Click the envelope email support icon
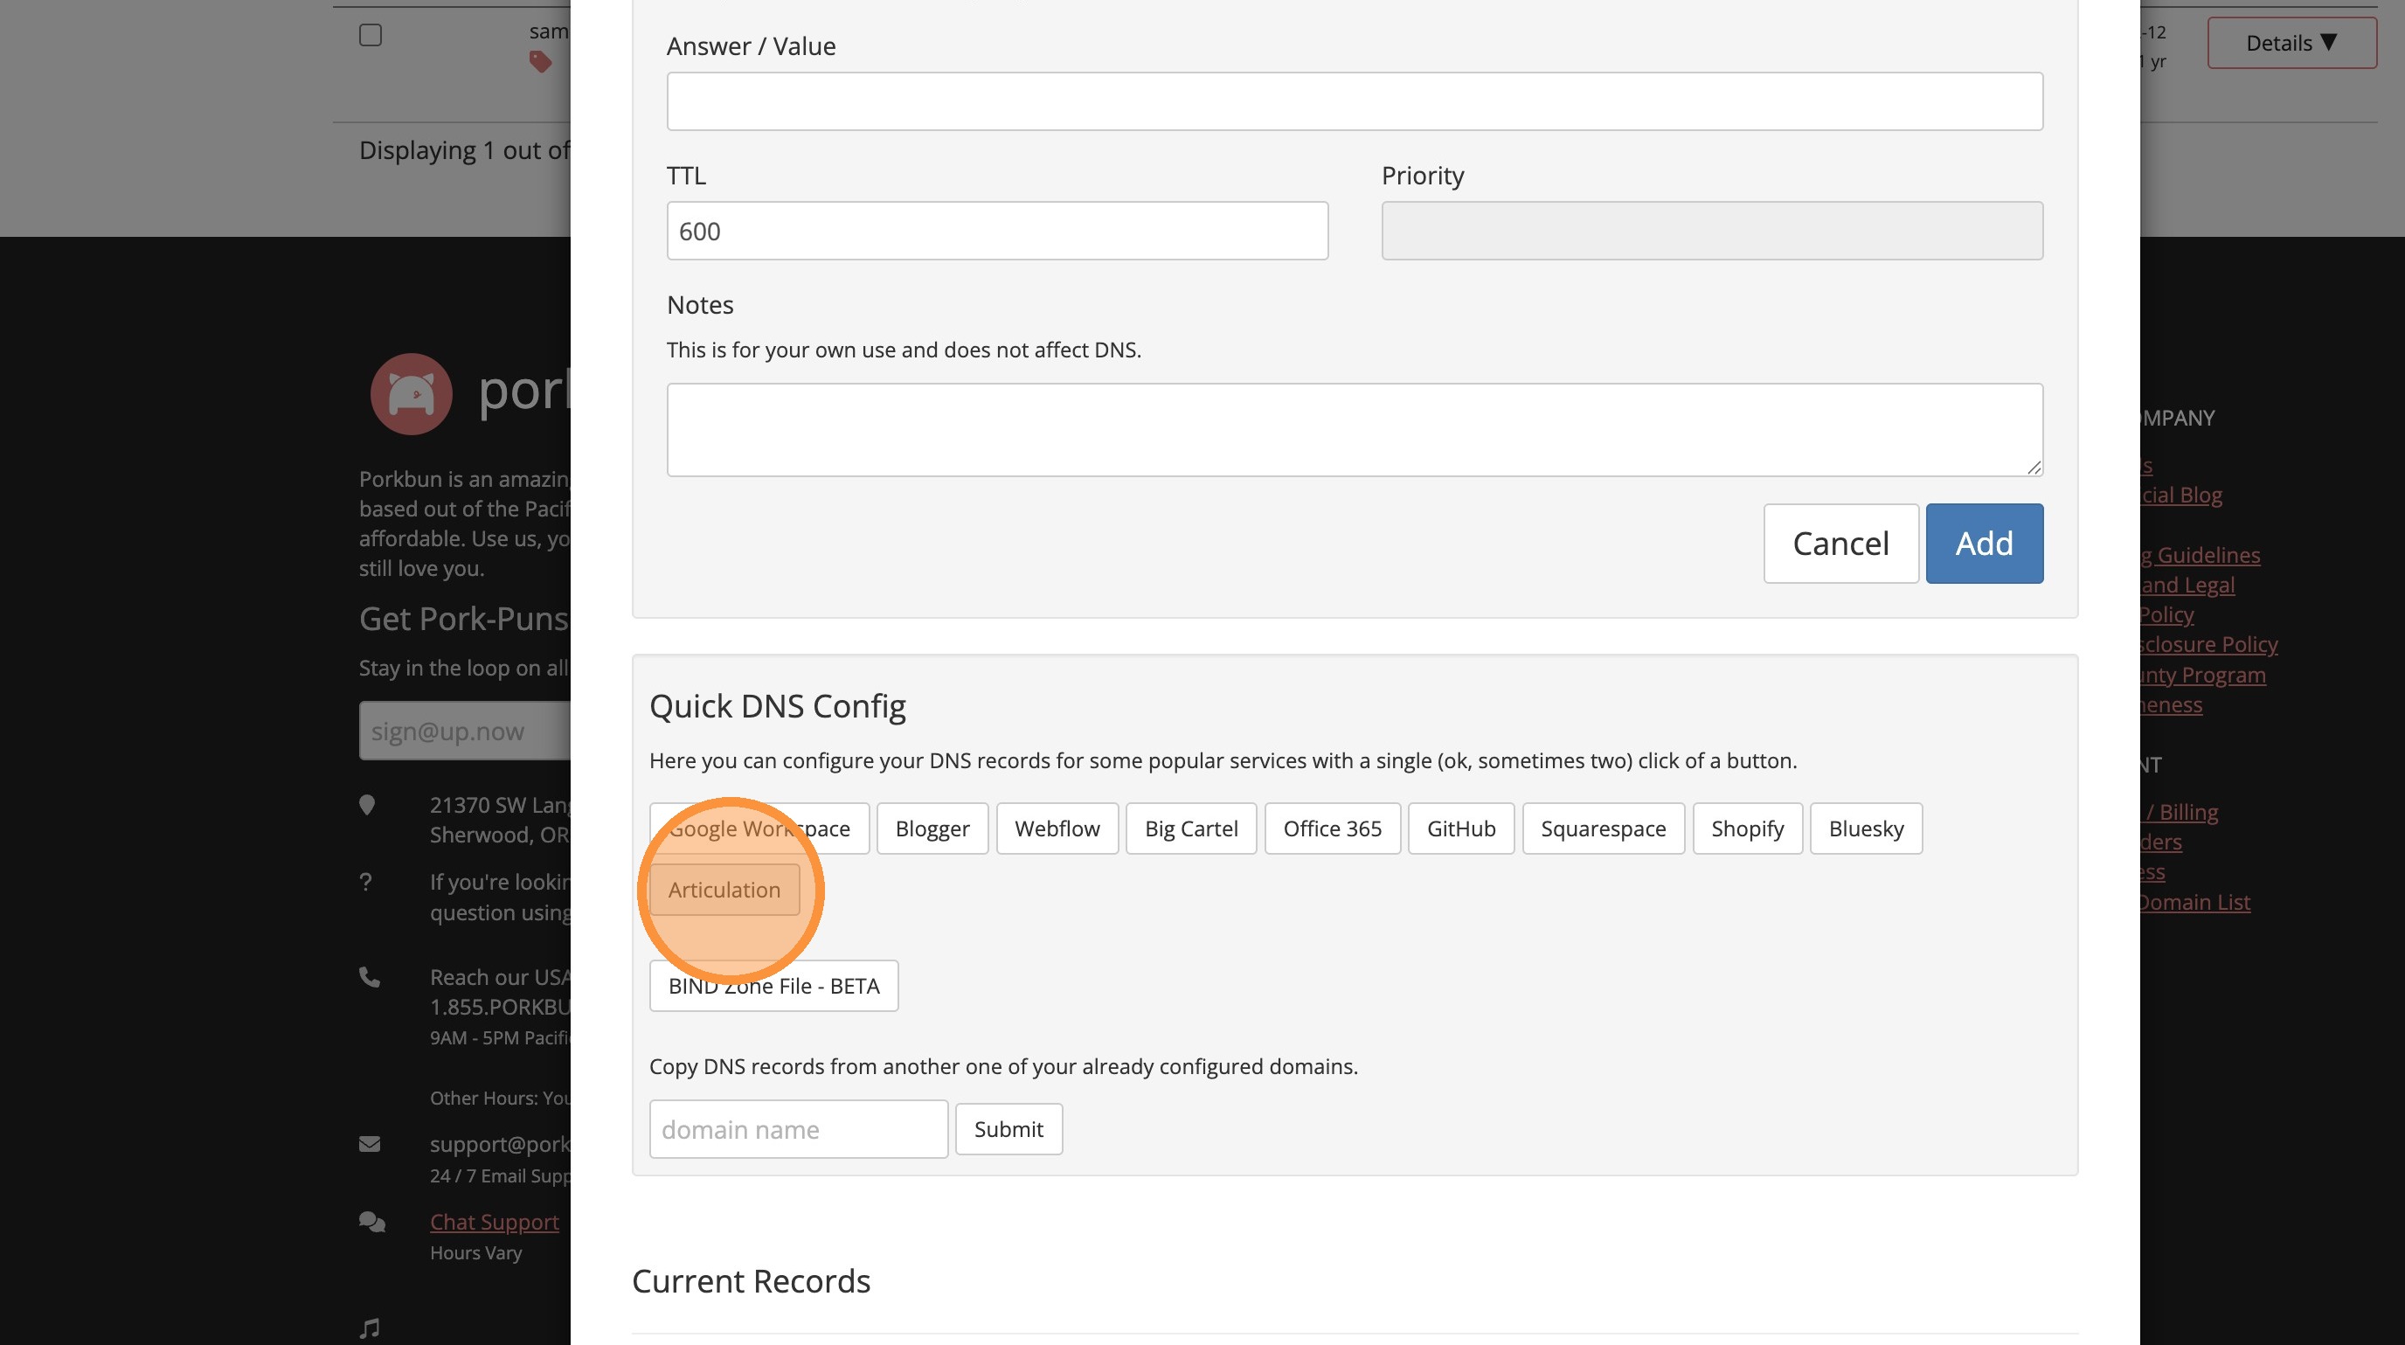The image size is (2405, 1345). (370, 1144)
